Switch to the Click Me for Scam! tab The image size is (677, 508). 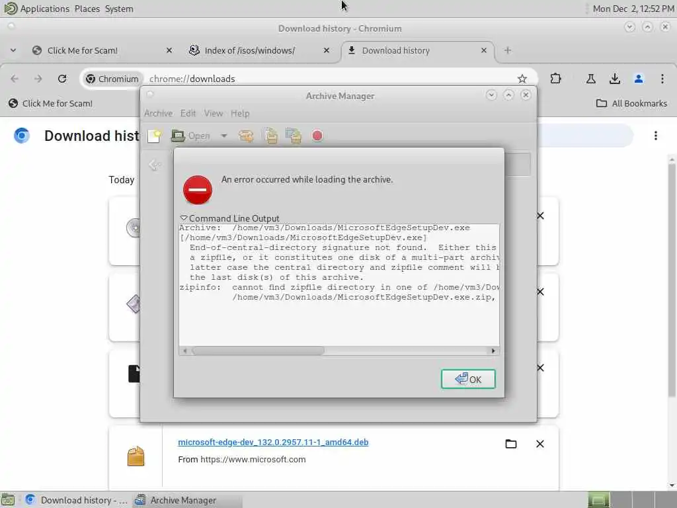point(100,50)
